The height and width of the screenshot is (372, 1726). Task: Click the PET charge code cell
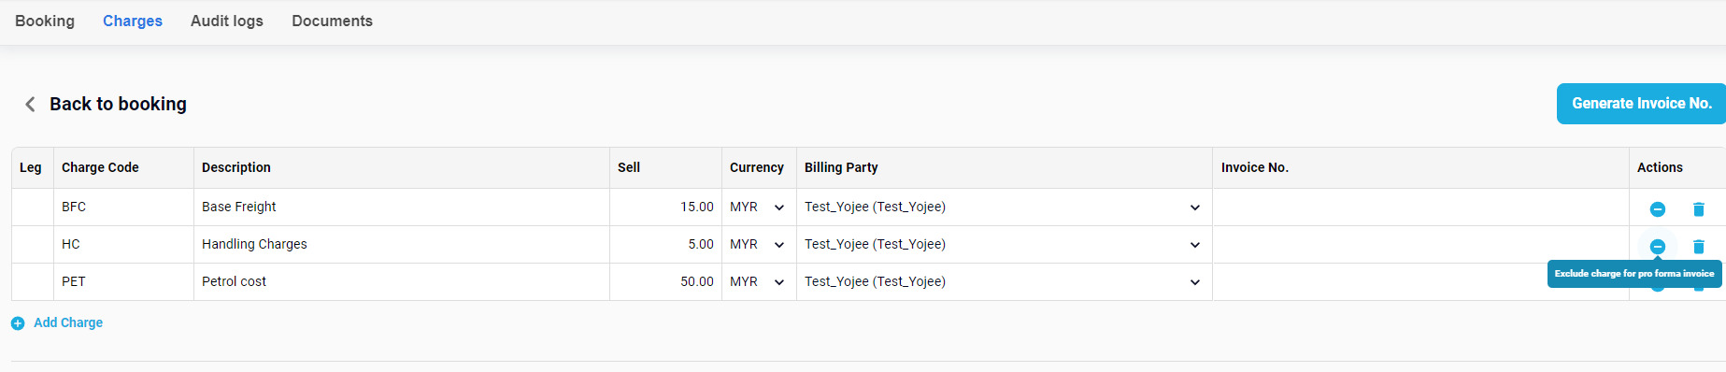coord(123,282)
